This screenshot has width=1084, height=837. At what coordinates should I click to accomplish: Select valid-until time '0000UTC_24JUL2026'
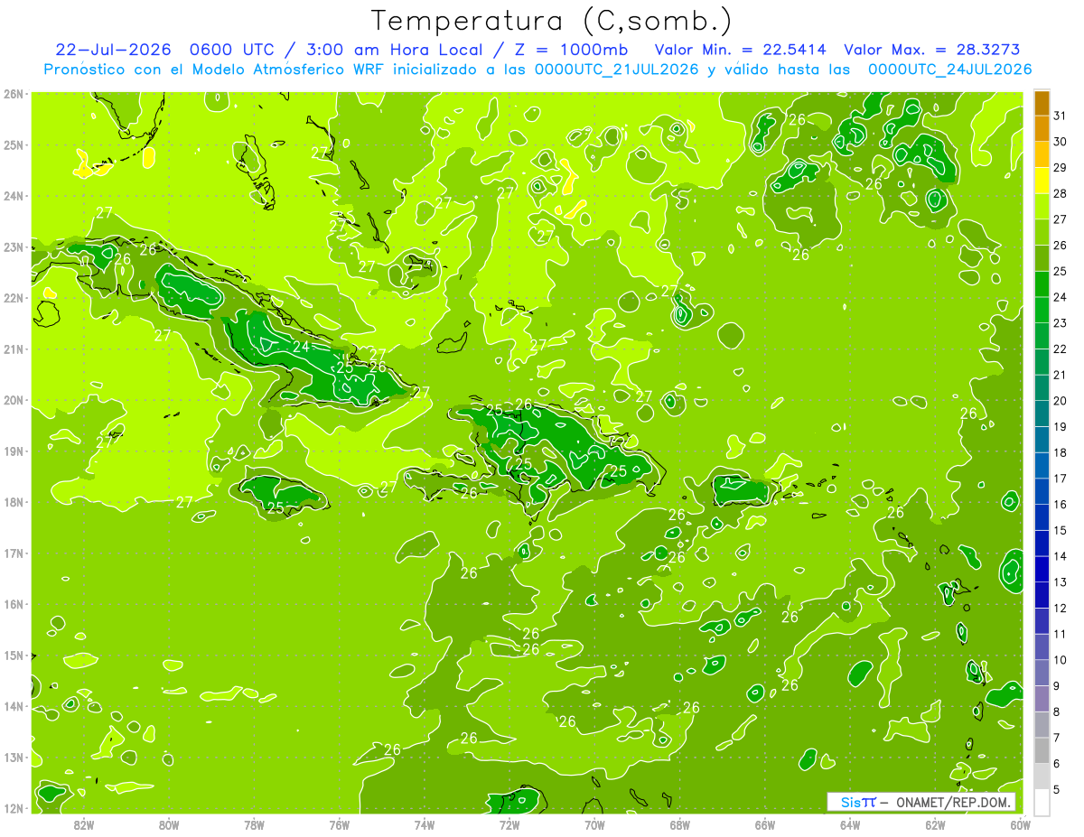tap(949, 69)
